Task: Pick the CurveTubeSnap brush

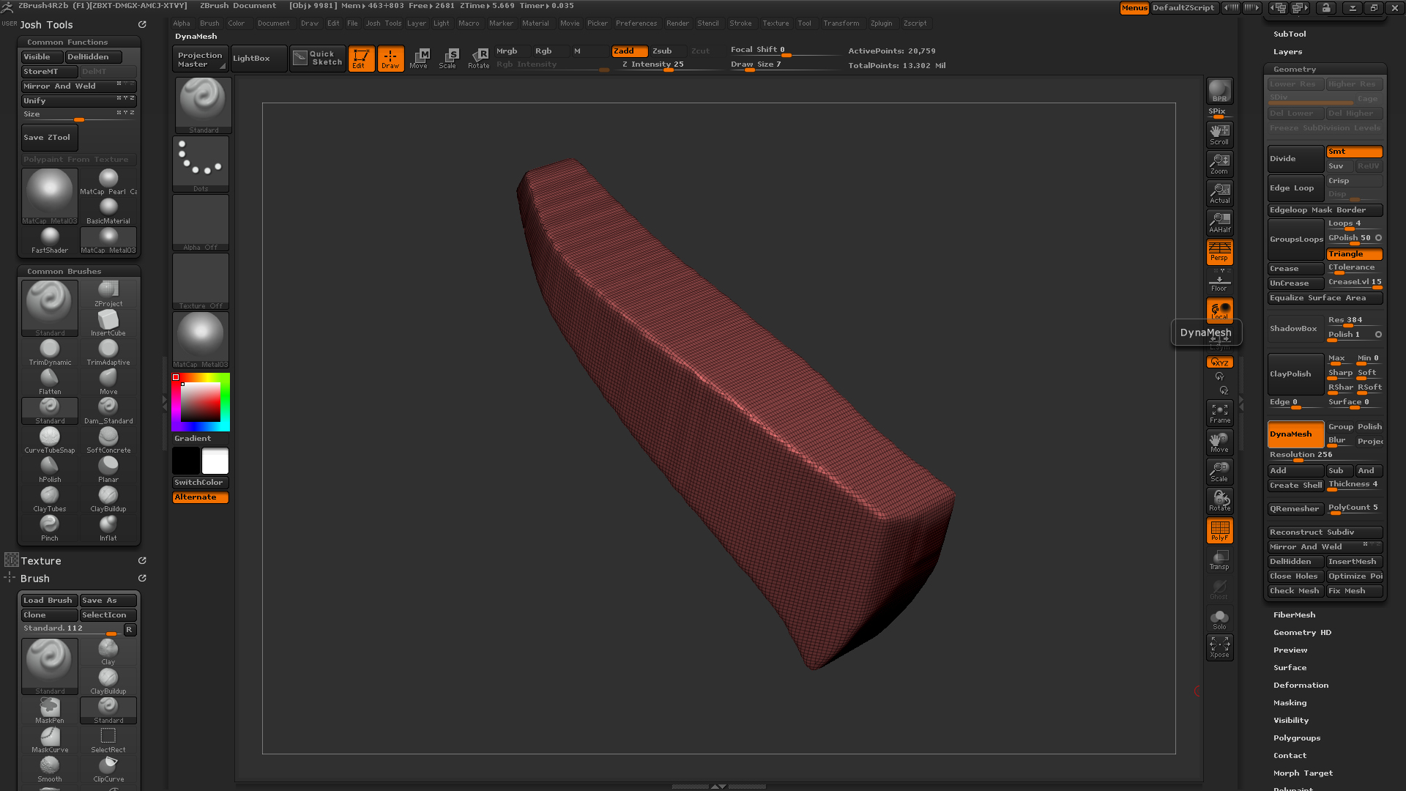Action: [x=50, y=440]
